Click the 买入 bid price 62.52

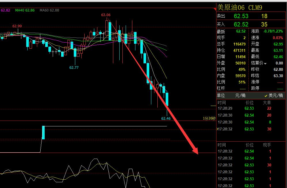[x=241, y=24]
